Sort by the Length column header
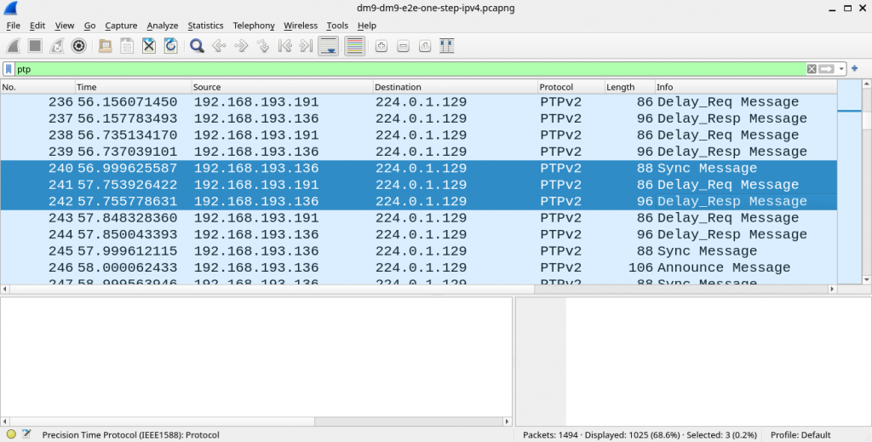The width and height of the screenshot is (872, 442). tap(629, 87)
